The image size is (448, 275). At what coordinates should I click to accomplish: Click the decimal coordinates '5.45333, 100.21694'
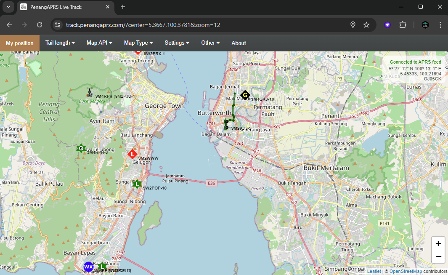pyautogui.click(x=421, y=74)
